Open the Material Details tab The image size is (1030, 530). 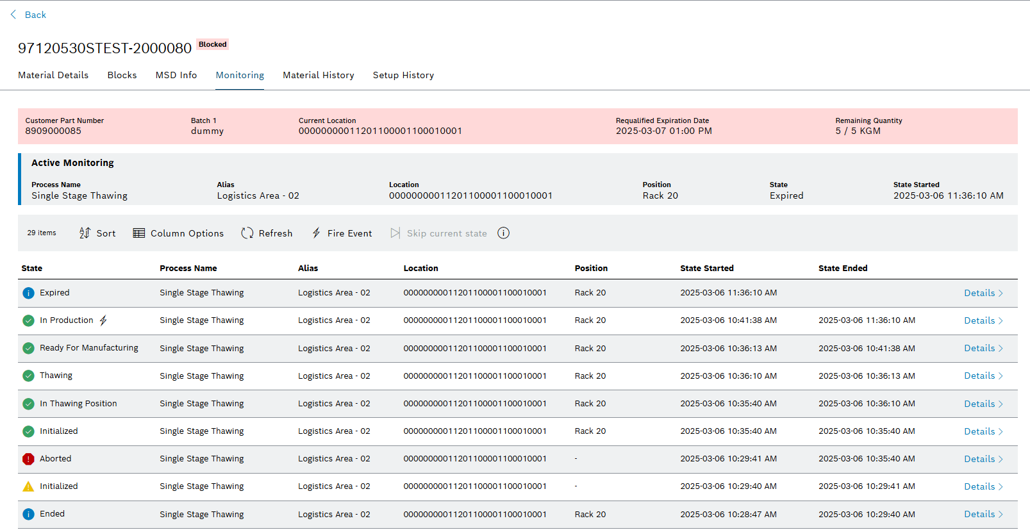[53, 75]
